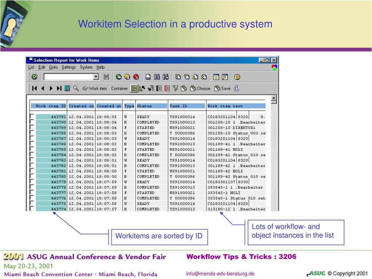
Task: Click the Create Shortcut icon
Action: [225, 77]
